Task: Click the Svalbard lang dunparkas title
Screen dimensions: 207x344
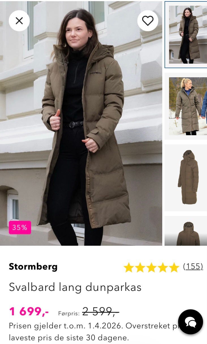Action: [75, 287]
